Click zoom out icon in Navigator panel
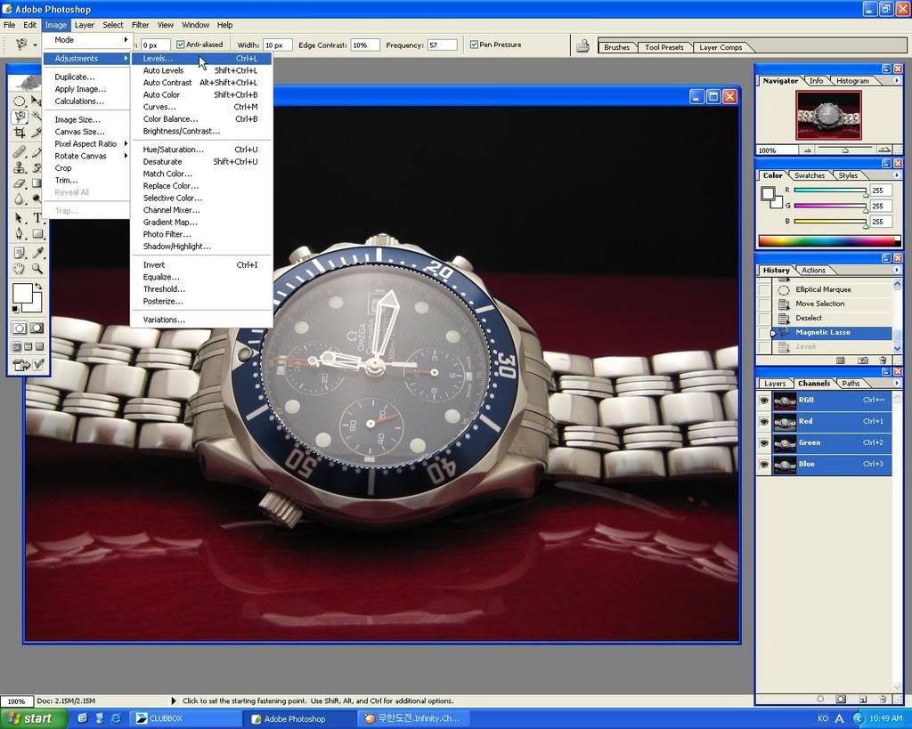Screen dimensions: 912x729 (x=807, y=150)
